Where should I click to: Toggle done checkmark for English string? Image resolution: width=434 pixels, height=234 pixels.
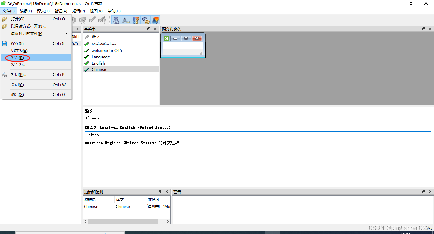coord(86,63)
